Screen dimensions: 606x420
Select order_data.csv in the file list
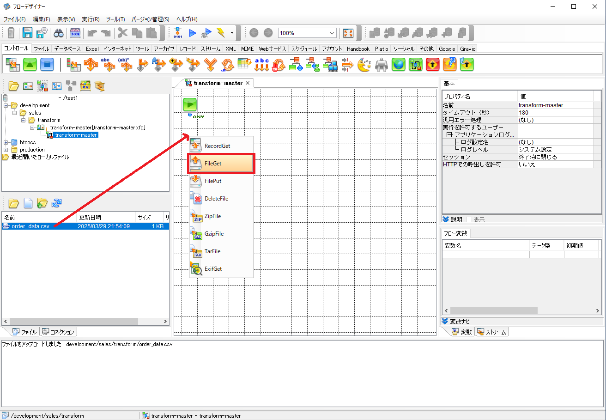85,226
